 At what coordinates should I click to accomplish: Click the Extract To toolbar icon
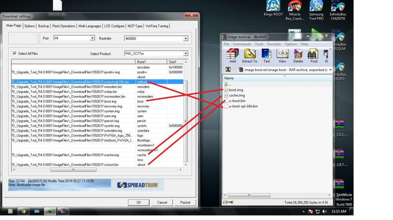point(250,55)
